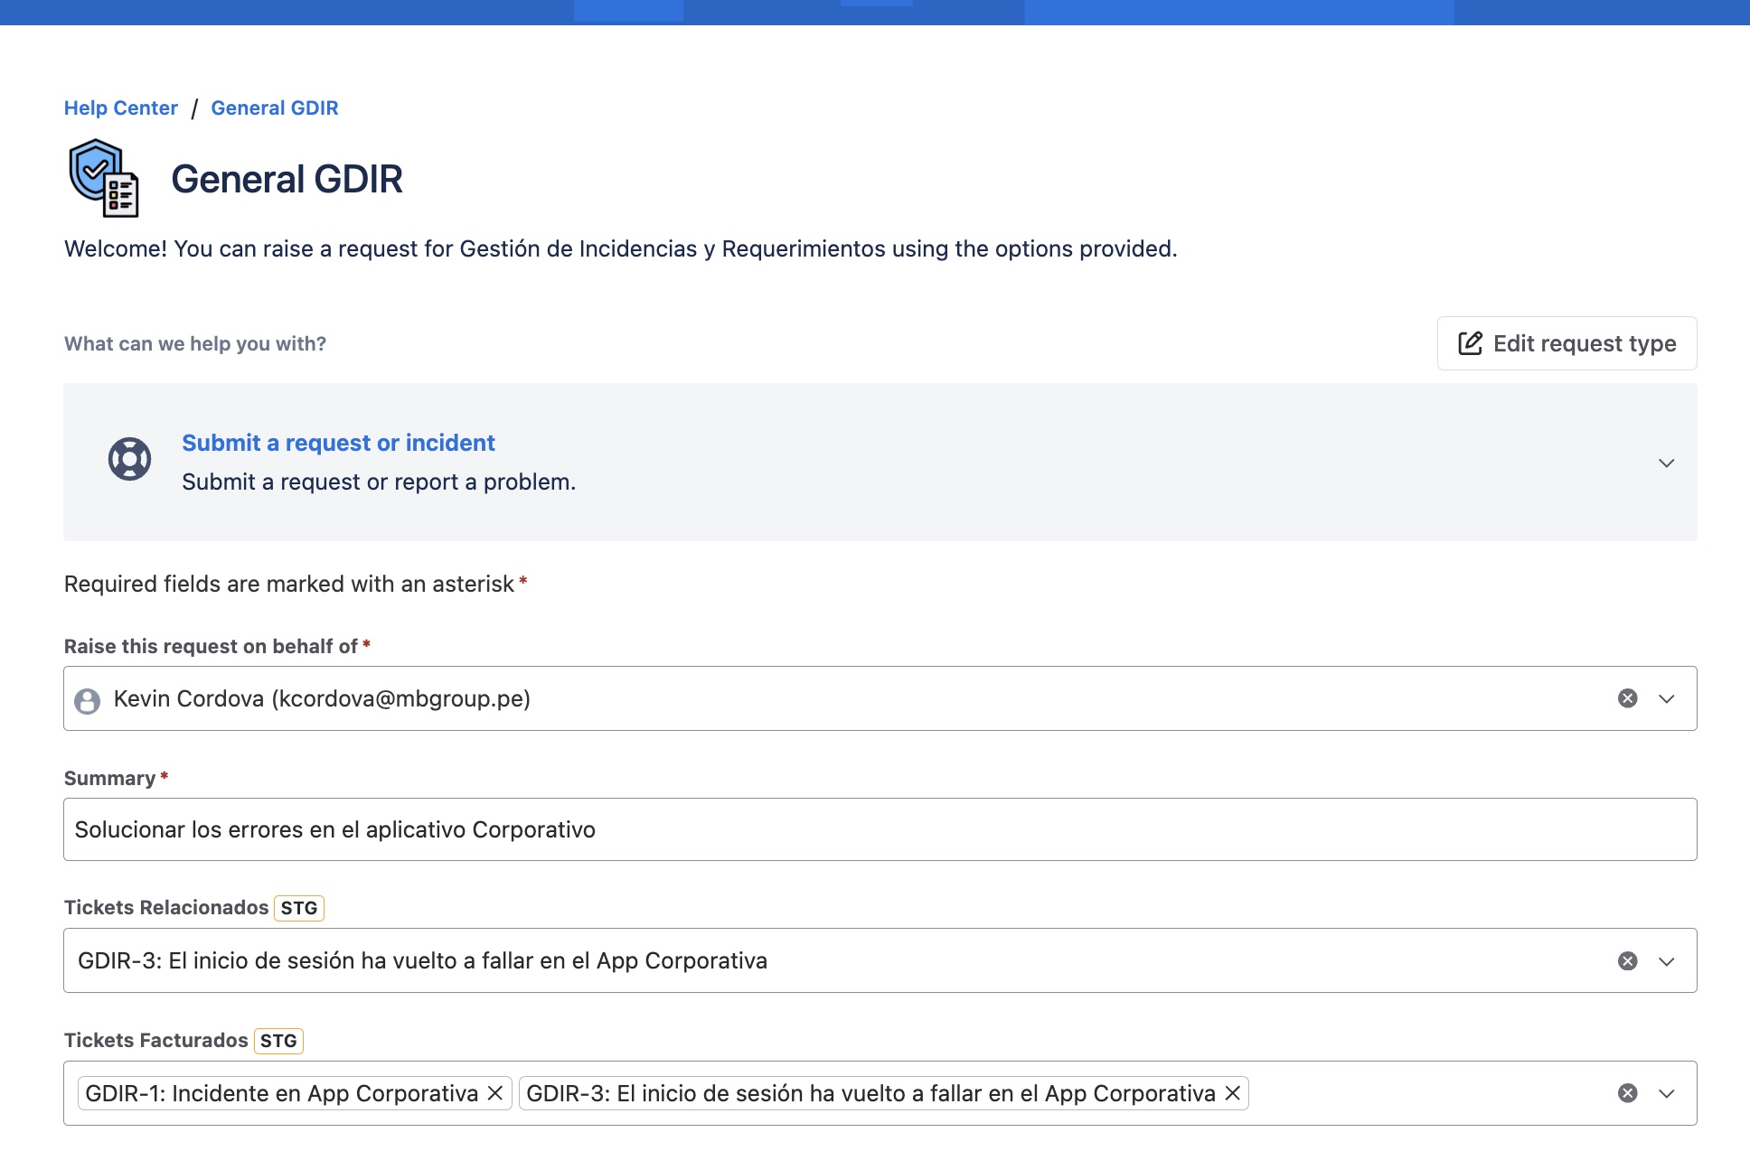Open the Tickets Relacionados dropdown arrow
Viewport: 1750px width, 1151px height.
pos(1666,960)
